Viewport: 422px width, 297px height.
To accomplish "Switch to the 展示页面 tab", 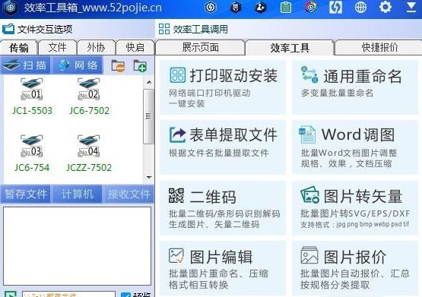I will point(201,48).
